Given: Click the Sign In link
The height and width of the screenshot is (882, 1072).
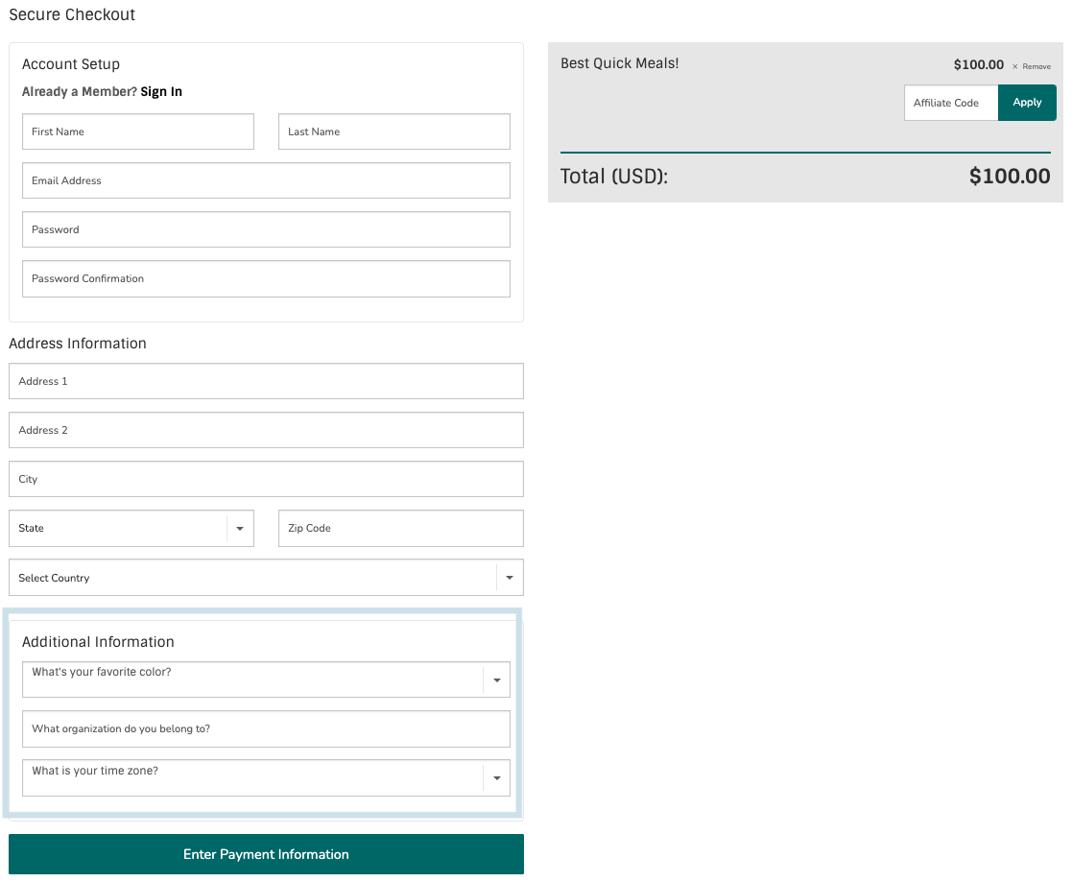Looking at the screenshot, I should pyautogui.click(x=161, y=91).
